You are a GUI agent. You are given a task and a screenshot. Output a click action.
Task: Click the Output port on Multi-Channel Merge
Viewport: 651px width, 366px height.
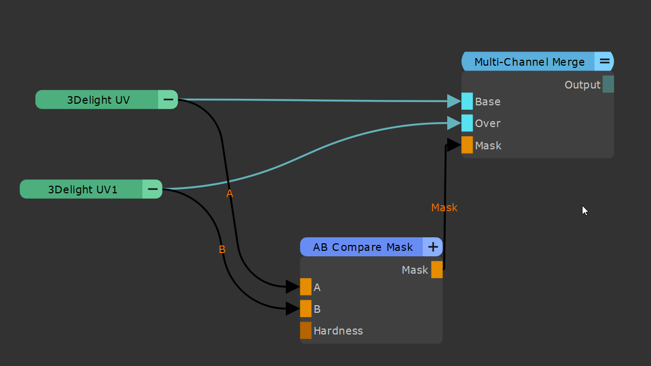(608, 85)
